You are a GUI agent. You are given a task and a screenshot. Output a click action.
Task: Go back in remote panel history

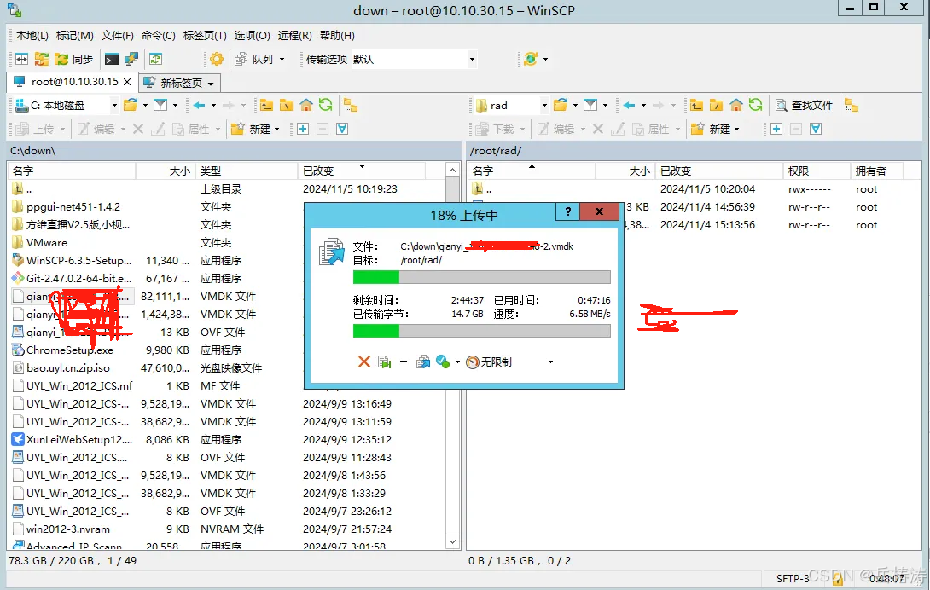630,106
